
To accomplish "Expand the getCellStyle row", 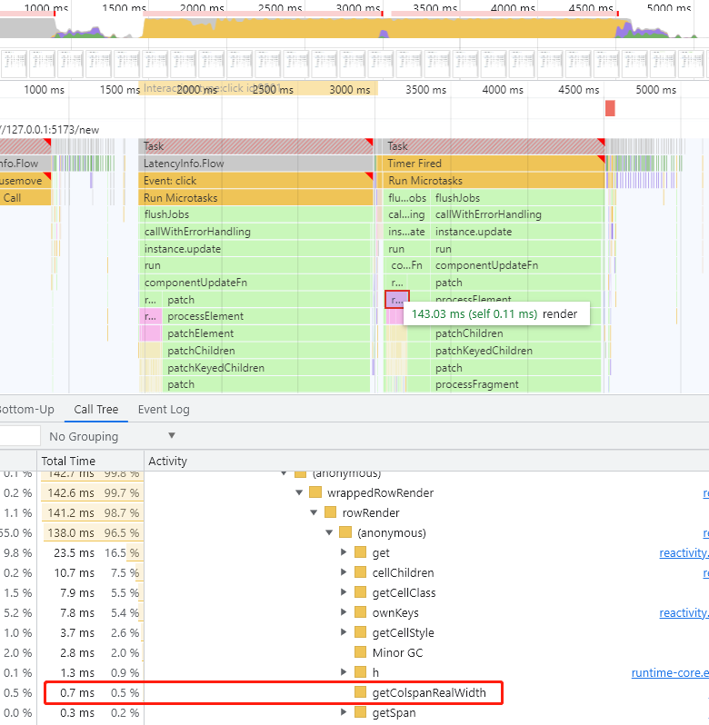I will pyautogui.click(x=344, y=632).
